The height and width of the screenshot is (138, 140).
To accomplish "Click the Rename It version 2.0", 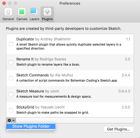I will click(x=127, y=59).
